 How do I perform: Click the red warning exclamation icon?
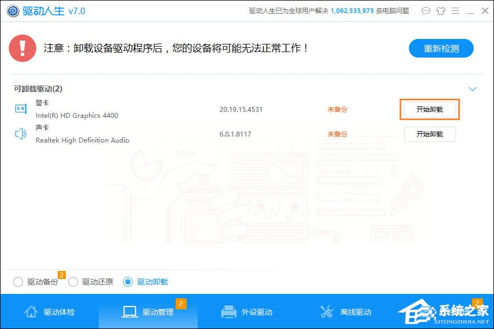(22, 48)
